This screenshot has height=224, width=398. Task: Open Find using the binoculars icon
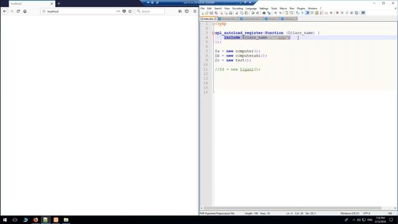[x=264, y=12]
